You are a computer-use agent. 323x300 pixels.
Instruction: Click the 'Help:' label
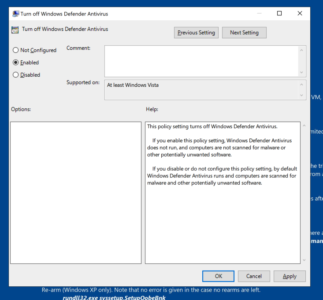152,109
